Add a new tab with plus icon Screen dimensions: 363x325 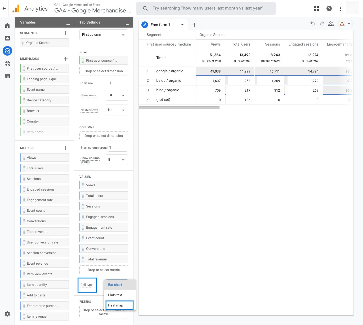pyautogui.click(x=194, y=25)
